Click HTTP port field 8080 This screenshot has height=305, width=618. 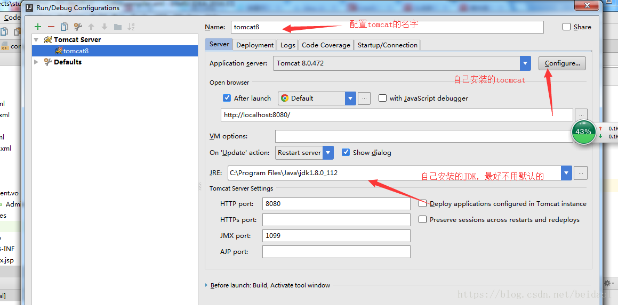pyautogui.click(x=336, y=204)
